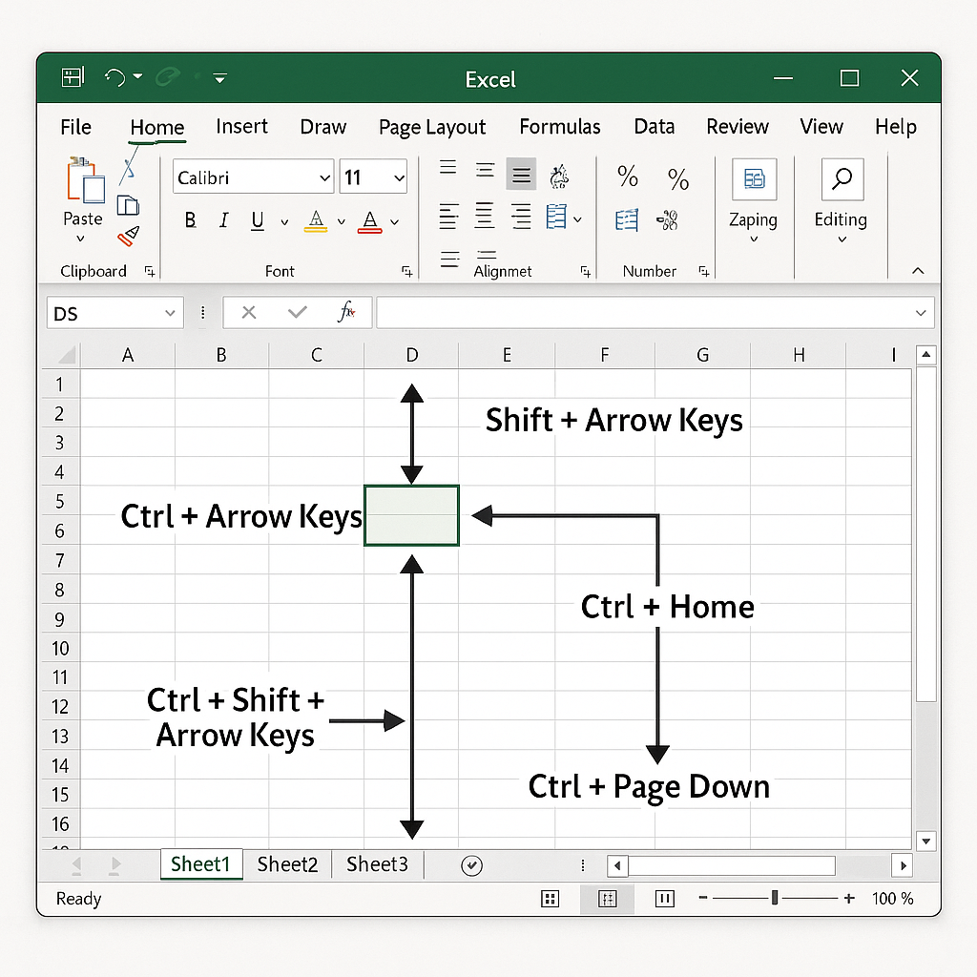Open the Page Layout tab
Image resolution: width=977 pixels, height=977 pixels.
432,128
